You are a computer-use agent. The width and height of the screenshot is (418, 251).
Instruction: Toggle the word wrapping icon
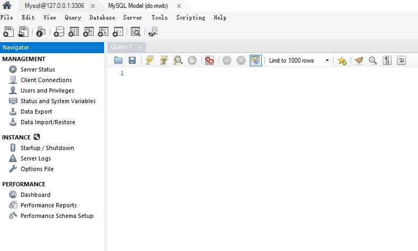pos(401,61)
